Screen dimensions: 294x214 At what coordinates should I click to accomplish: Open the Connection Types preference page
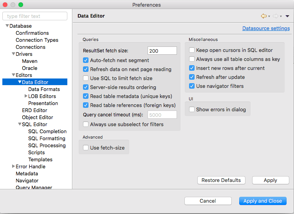37,40
